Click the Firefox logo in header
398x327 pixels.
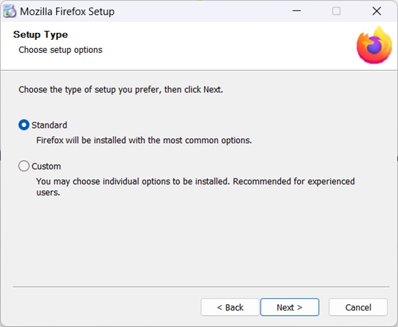374,45
